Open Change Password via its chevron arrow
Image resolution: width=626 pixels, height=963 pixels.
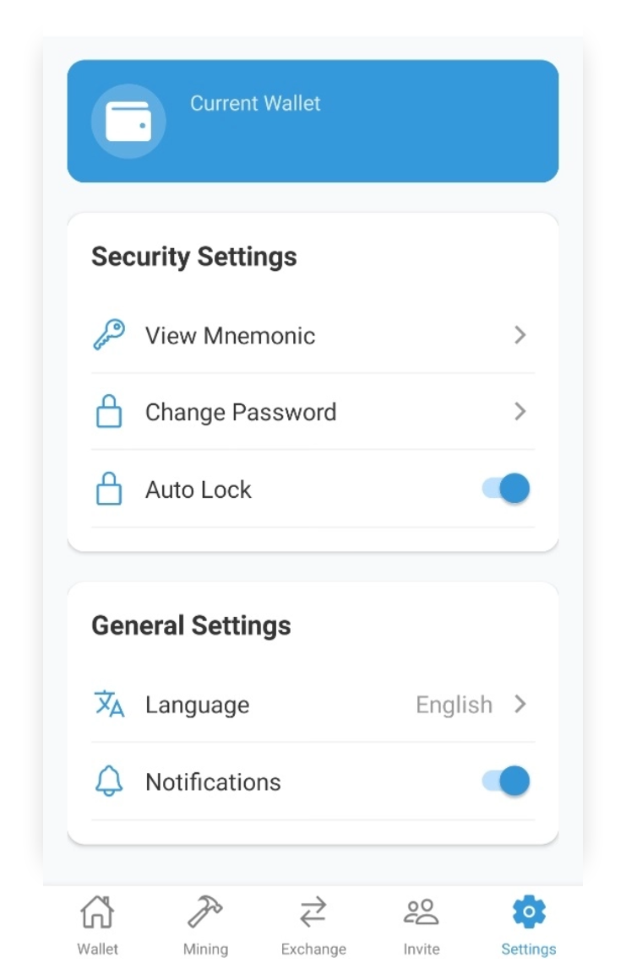click(520, 412)
